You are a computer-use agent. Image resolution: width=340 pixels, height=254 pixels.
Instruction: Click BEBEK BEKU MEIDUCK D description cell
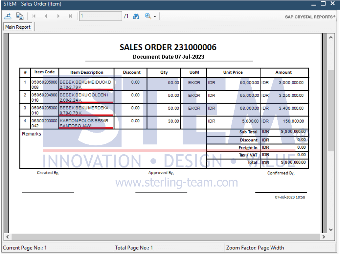click(86, 84)
